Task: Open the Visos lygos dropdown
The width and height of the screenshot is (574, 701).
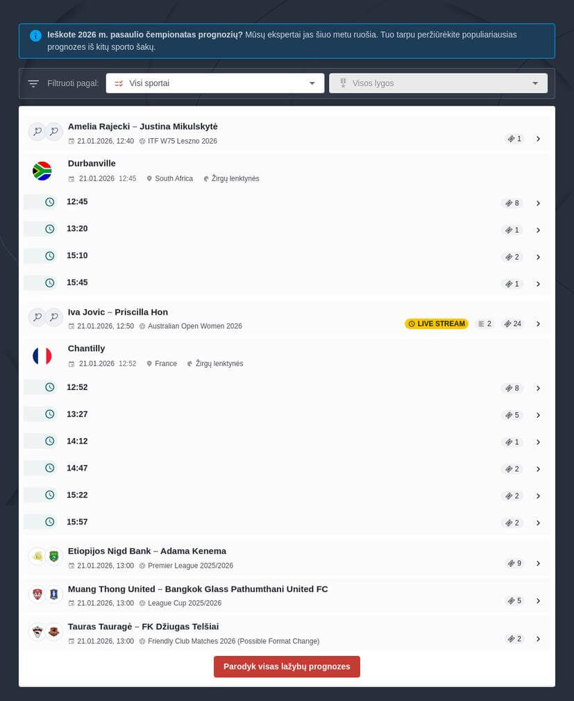Action: point(438,83)
